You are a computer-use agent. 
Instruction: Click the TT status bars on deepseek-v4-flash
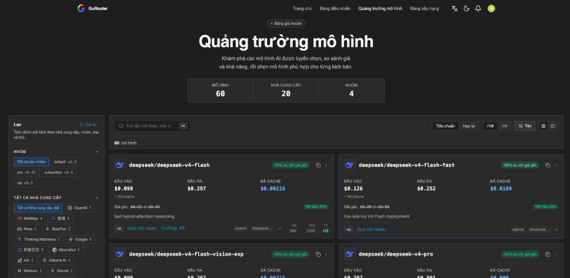pyautogui.click(x=326, y=230)
